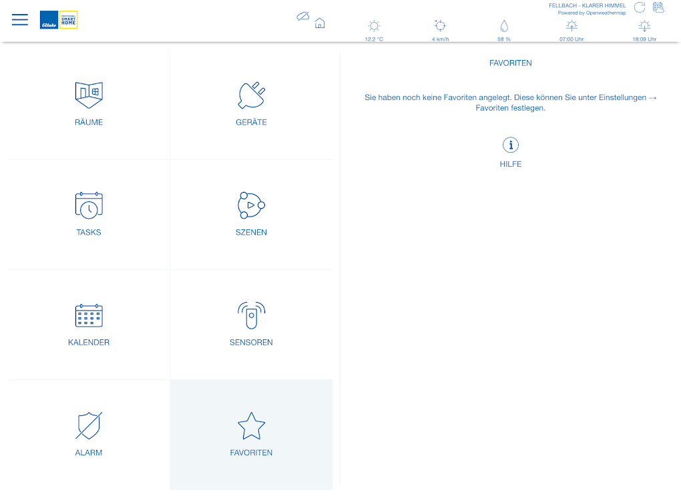681x498 pixels.
Task: Click the temperature 12.2 °C indicator
Action: 374,31
